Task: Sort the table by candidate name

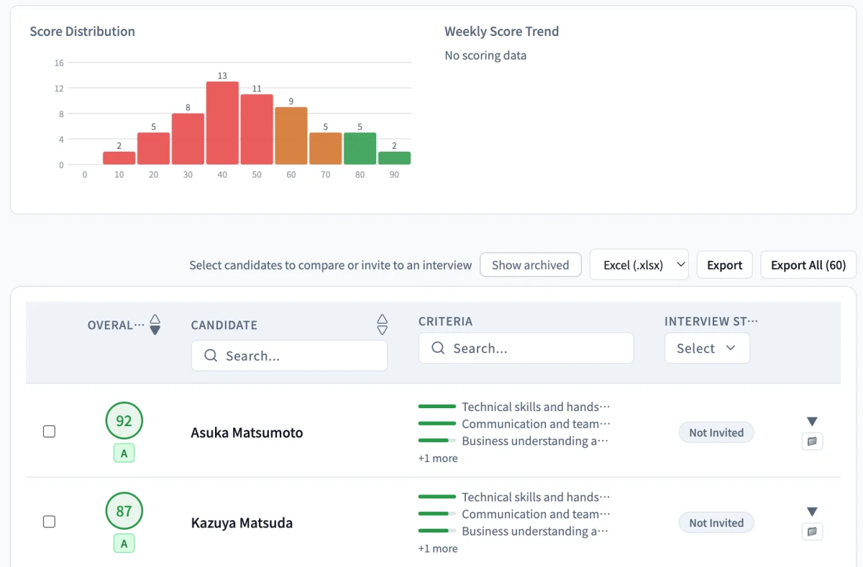Action: tap(383, 325)
